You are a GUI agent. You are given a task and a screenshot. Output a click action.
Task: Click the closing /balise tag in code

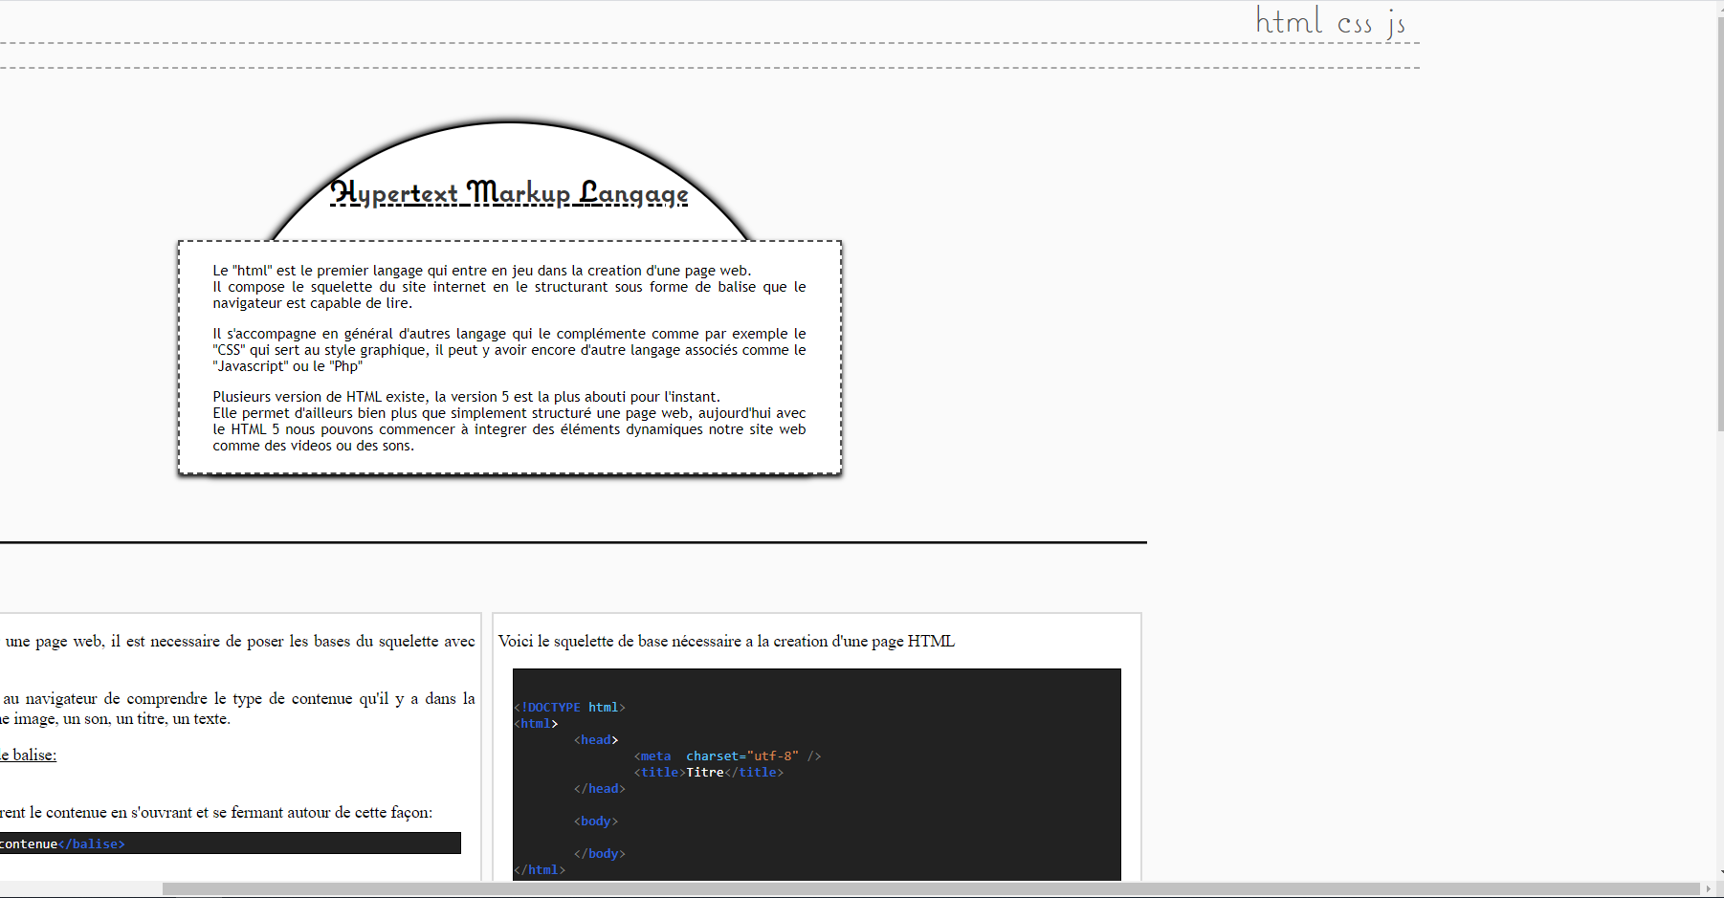pyautogui.click(x=92, y=844)
